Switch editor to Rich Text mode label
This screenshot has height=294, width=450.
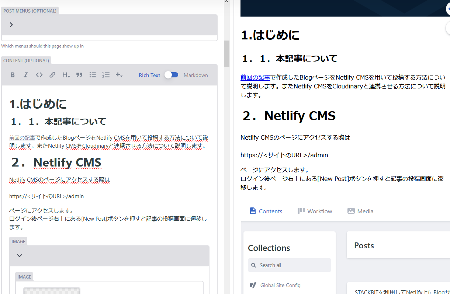coord(149,75)
